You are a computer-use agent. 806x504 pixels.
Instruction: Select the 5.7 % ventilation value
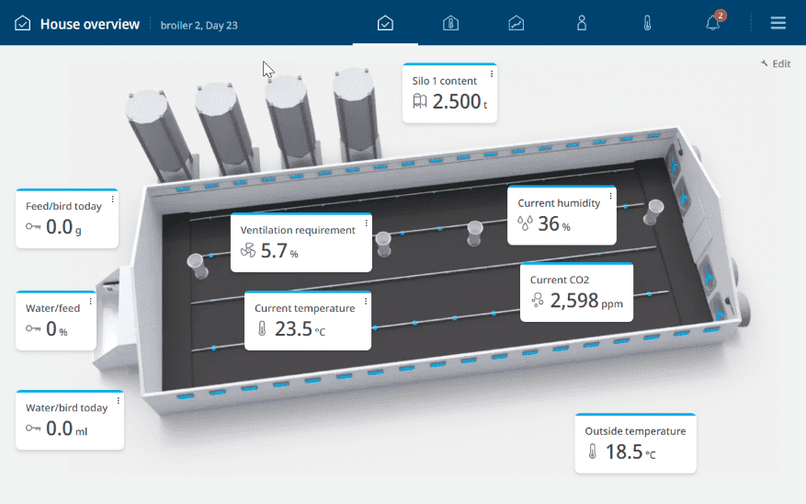pos(279,251)
